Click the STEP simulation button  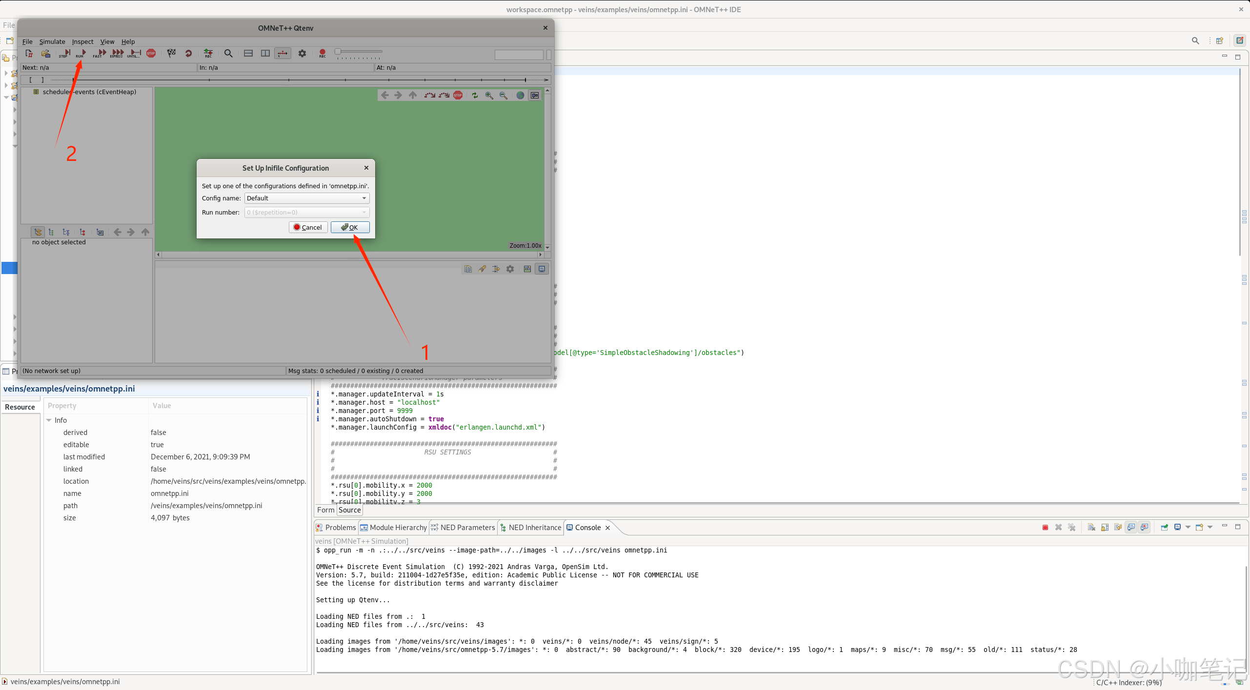click(x=65, y=53)
